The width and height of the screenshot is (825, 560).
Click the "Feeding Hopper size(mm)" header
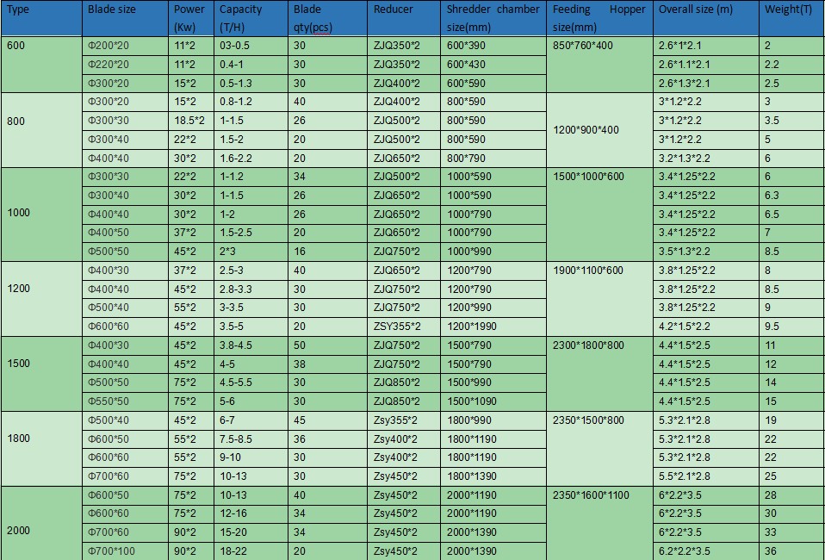coord(599,18)
